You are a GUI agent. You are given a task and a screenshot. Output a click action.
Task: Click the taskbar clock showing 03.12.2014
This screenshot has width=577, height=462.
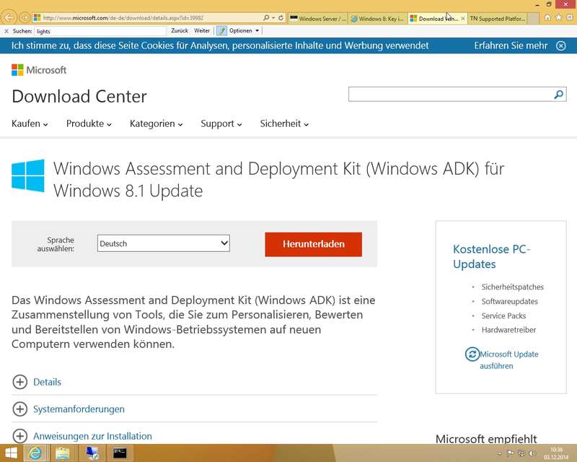(556, 453)
